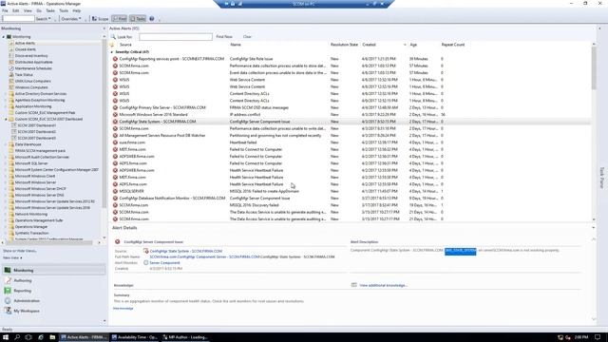Screen dimensions: 608x342
Task: Collapse the Alert Details pane
Action: click(x=593, y=228)
